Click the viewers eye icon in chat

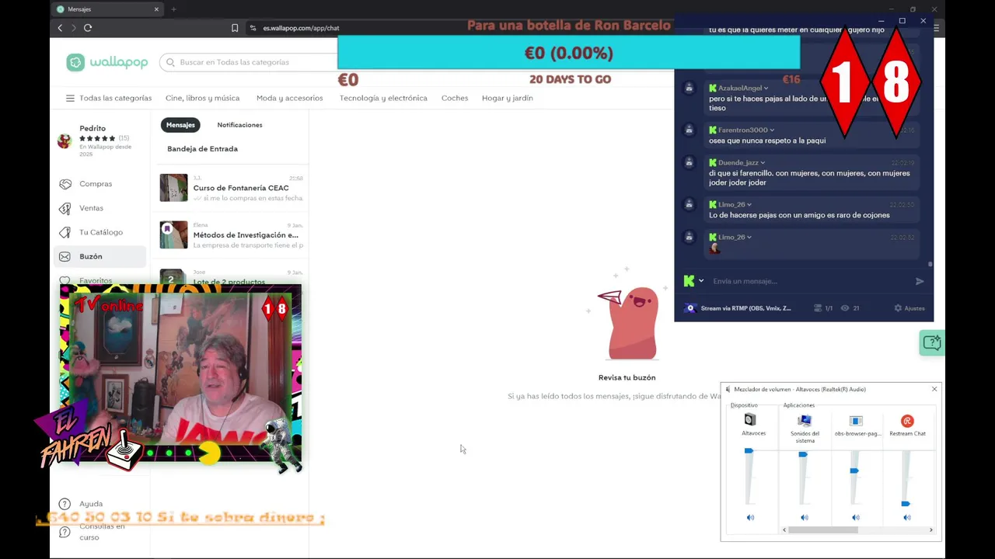click(844, 308)
